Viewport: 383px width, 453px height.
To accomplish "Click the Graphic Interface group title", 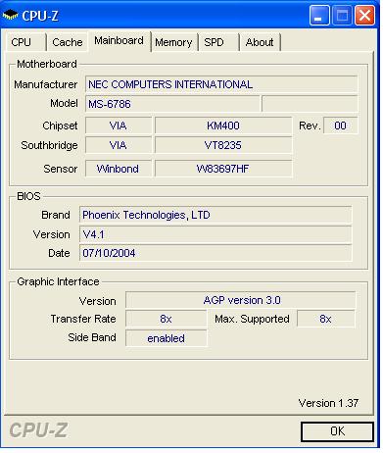I will point(58,281).
